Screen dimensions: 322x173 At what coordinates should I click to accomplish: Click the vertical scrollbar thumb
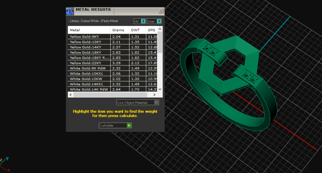click(160, 43)
